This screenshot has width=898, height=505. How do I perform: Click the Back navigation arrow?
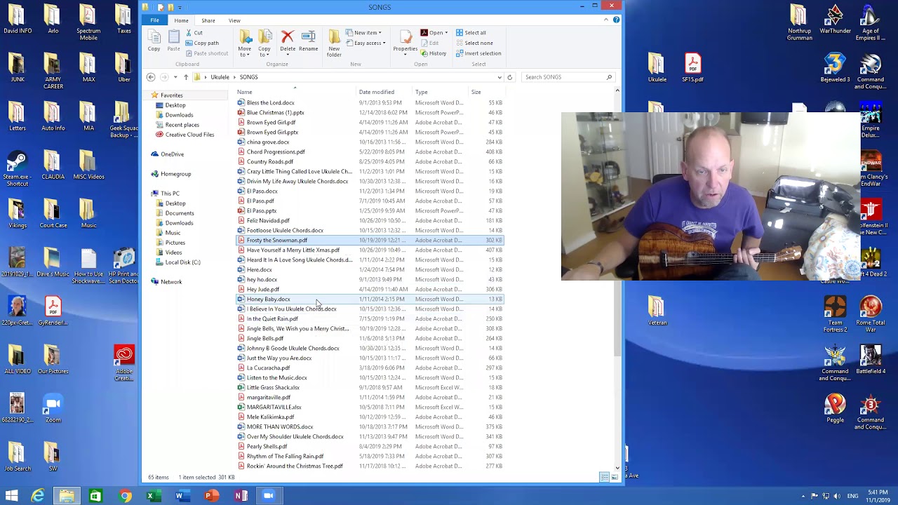tap(151, 77)
